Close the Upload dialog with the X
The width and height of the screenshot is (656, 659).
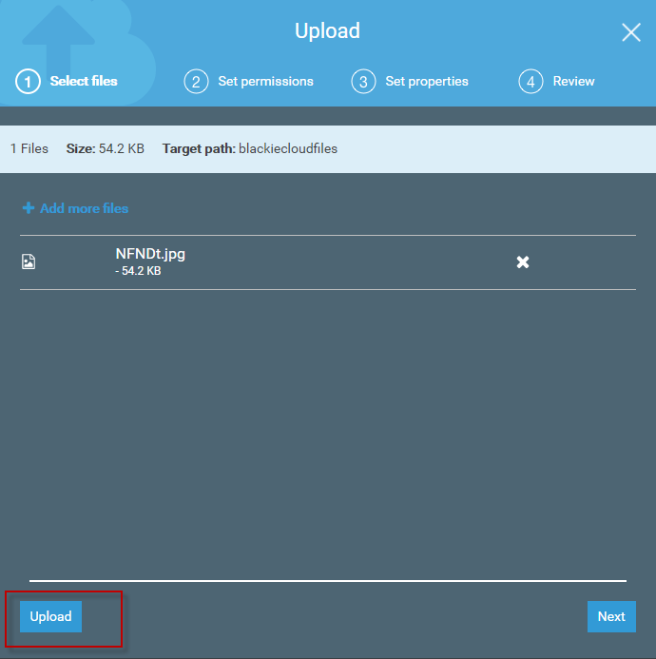pyautogui.click(x=631, y=32)
